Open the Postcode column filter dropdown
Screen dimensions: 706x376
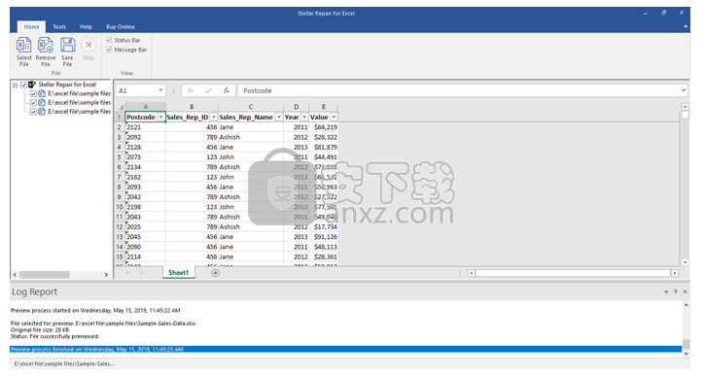pyautogui.click(x=160, y=117)
